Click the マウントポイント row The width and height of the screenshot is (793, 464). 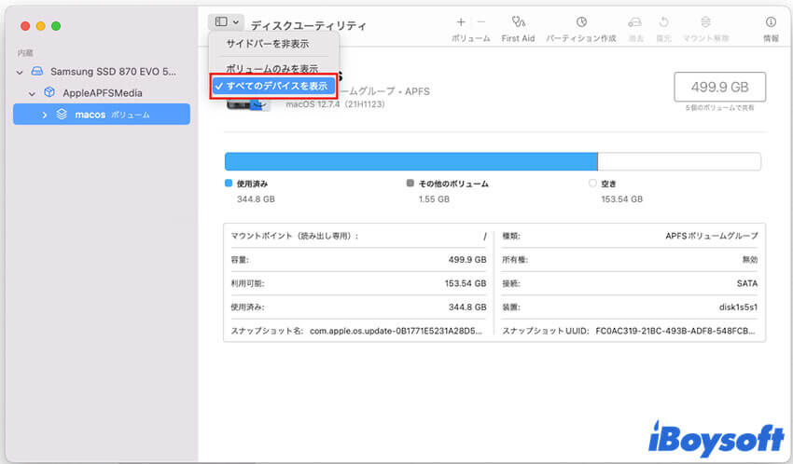point(358,236)
